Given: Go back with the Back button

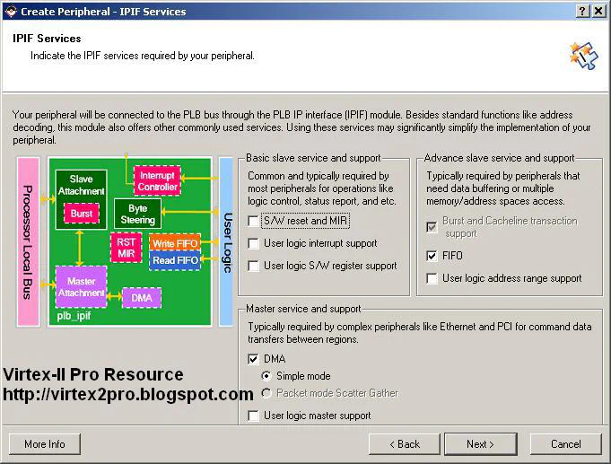Looking at the screenshot, I should click(403, 443).
